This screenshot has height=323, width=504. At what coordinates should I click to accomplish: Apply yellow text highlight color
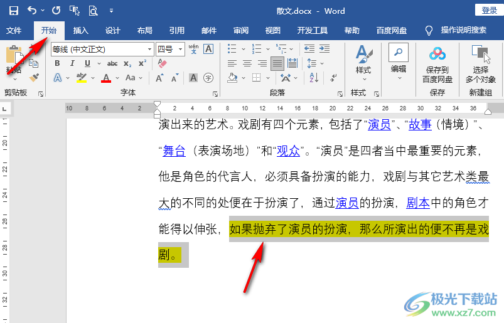[x=82, y=77]
